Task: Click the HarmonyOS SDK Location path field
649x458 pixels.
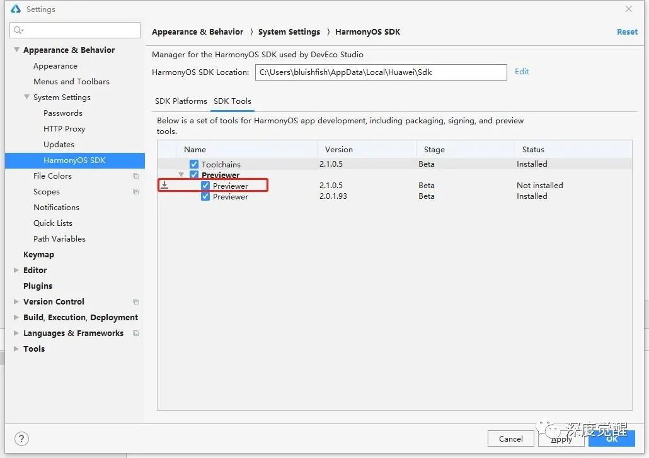Action: click(x=381, y=72)
